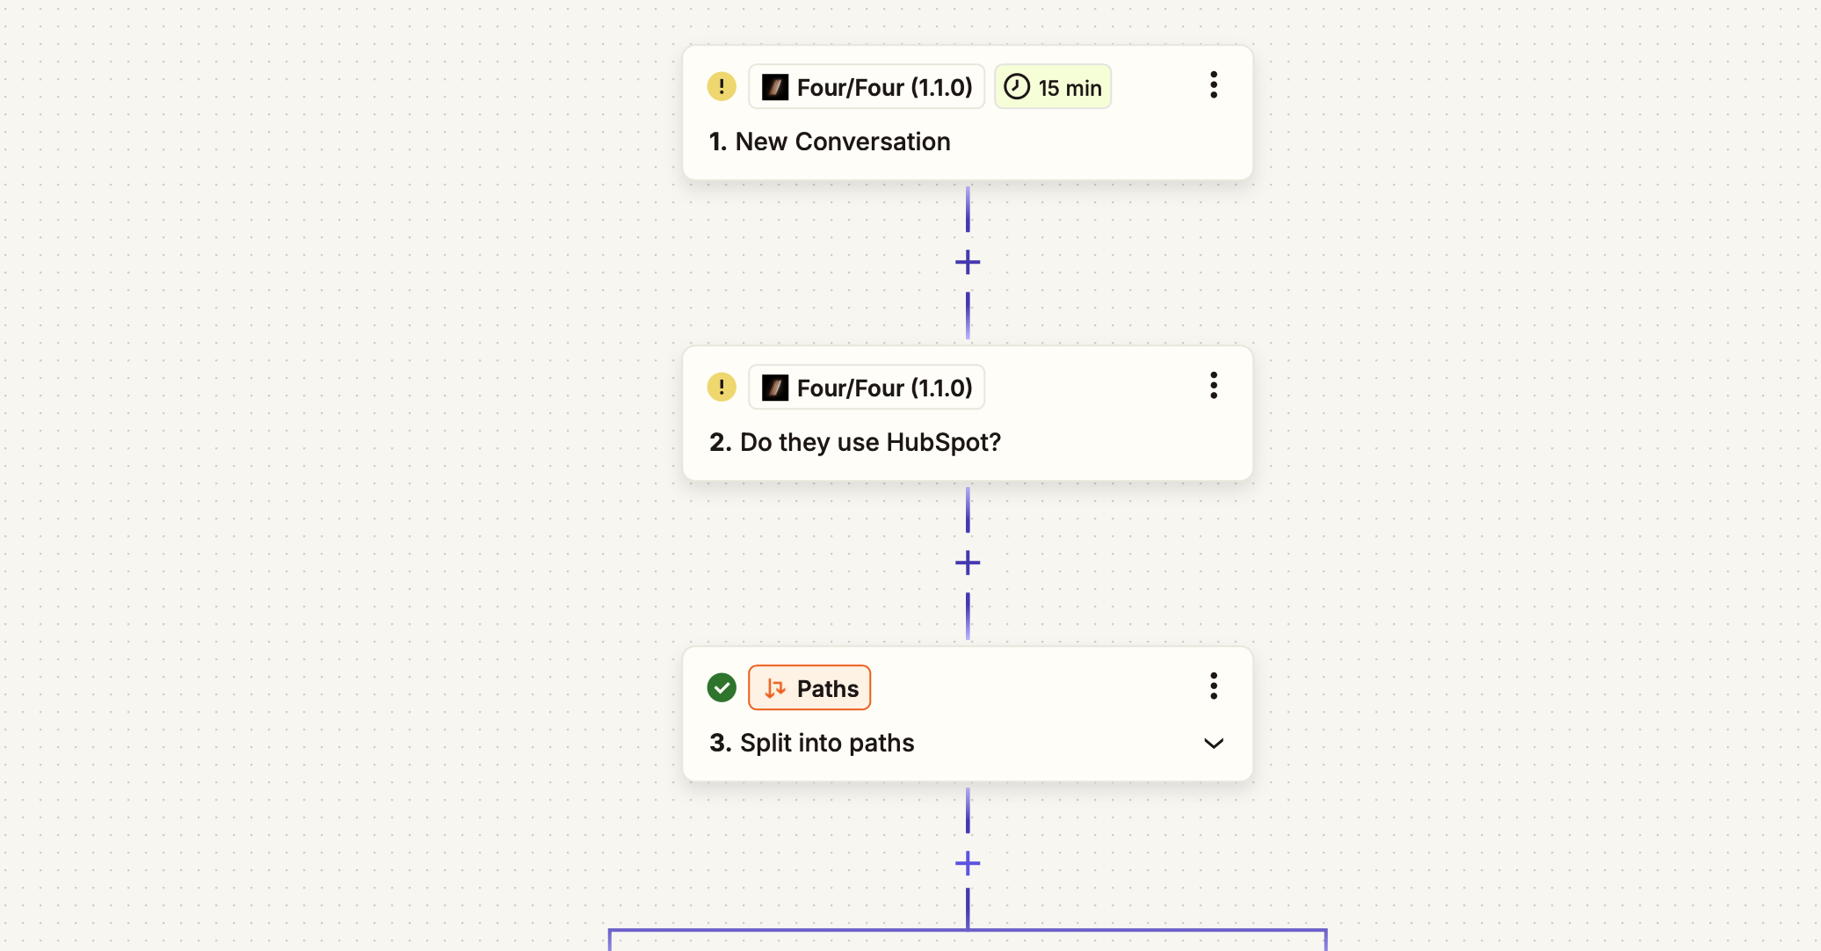Click the Four/Four logo icon in step 1
Screen dimensions: 1821x951
click(x=775, y=87)
